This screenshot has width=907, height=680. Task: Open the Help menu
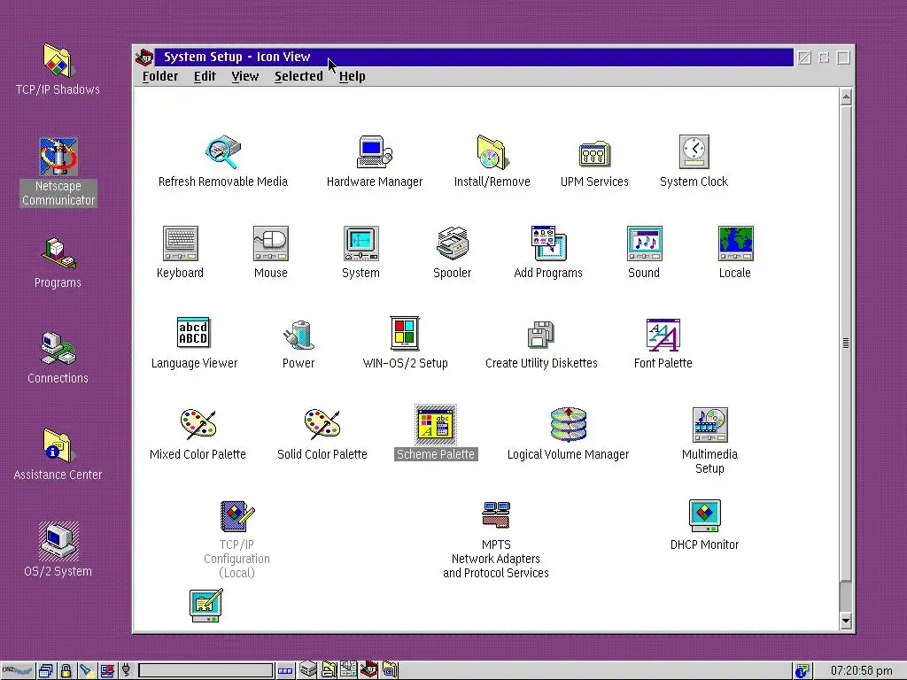(353, 76)
